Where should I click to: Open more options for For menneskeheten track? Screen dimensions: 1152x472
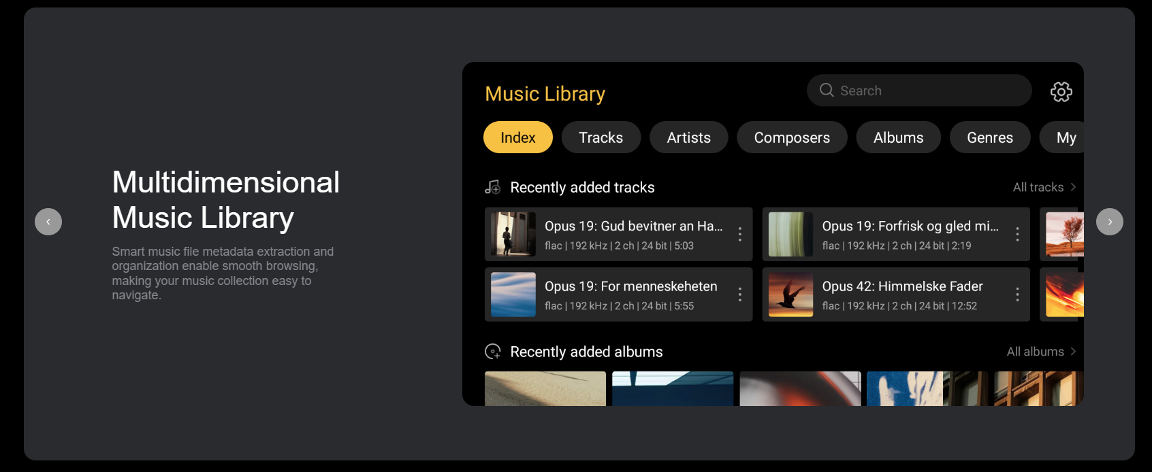coord(740,294)
